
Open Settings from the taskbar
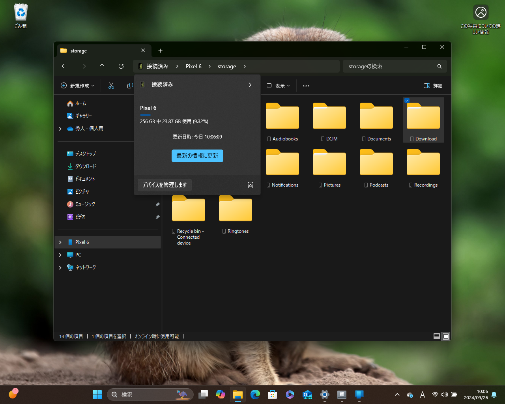click(x=325, y=395)
